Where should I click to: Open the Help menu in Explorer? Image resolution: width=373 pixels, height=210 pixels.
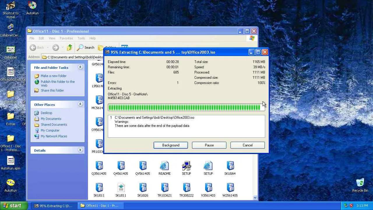(x=93, y=38)
